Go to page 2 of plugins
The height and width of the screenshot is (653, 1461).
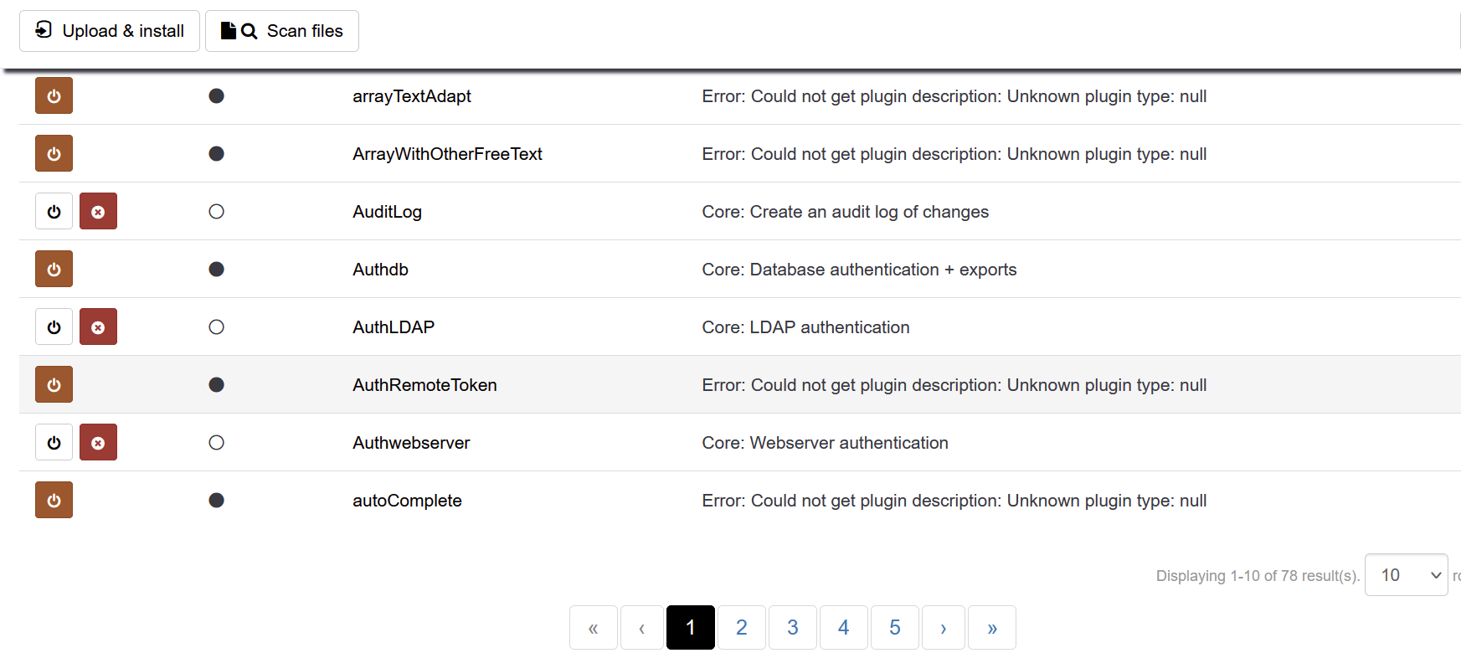point(742,628)
